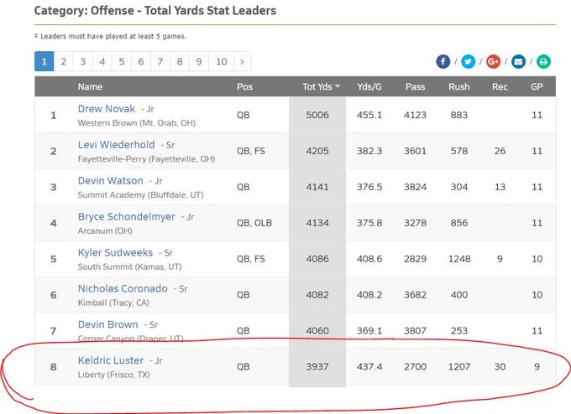571x414 pixels.
Task: Open Kyler Sudweeks' player profile
Action: pos(115,252)
